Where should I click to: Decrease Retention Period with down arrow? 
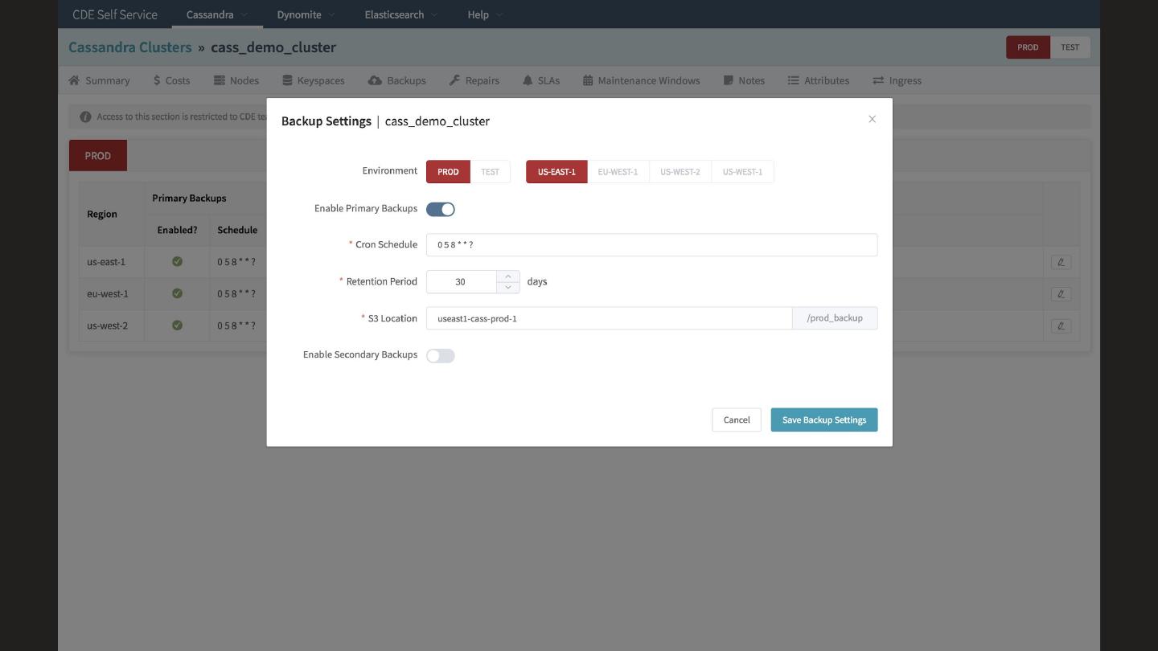click(x=508, y=287)
